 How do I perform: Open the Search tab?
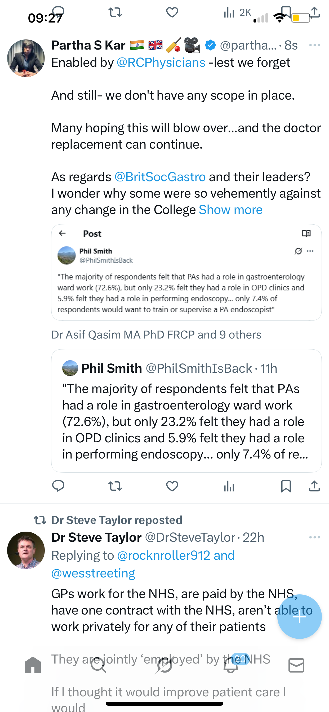pyautogui.click(x=99, y=665)
